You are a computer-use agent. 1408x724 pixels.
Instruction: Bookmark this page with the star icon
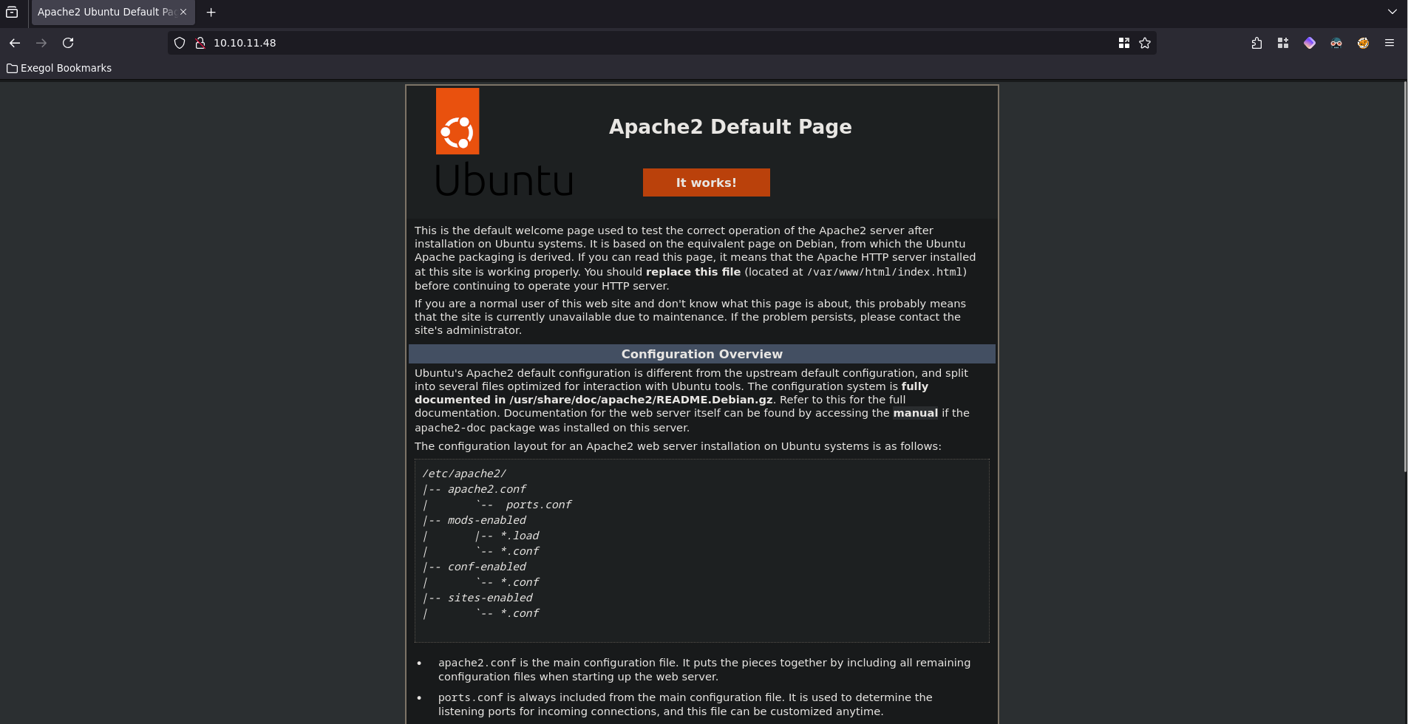click(x=1145, y=43)
